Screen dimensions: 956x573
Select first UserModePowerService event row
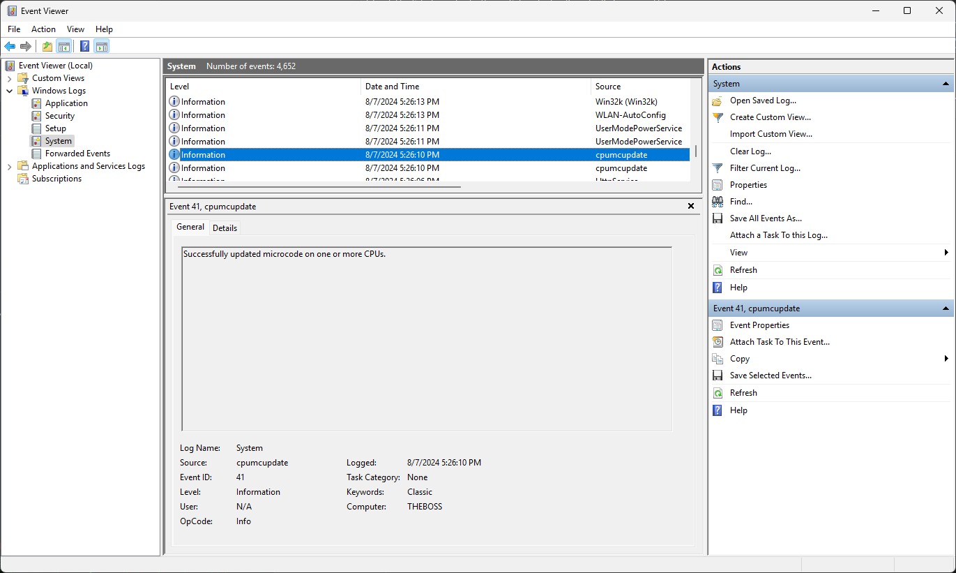pos(428,128)
